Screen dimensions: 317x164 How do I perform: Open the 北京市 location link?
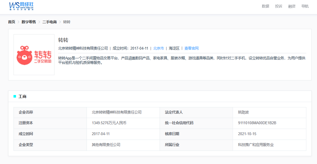coord(158,48)
